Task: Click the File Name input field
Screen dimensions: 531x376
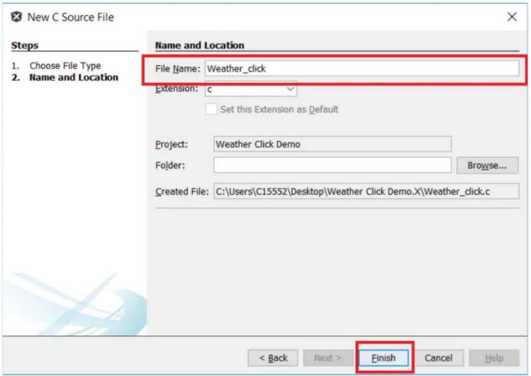Action: pos(362,69)
